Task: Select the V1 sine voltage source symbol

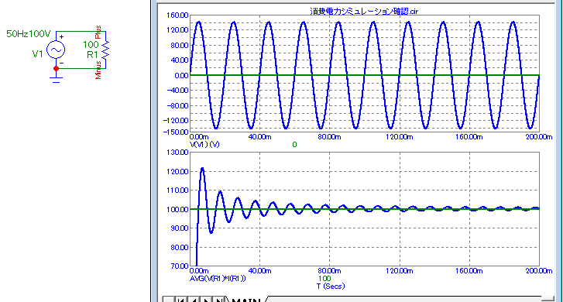Action: pyautogui.click(x=56, y=50)
